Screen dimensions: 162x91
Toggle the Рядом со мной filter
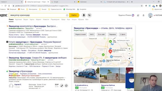(x=80, y=34)
